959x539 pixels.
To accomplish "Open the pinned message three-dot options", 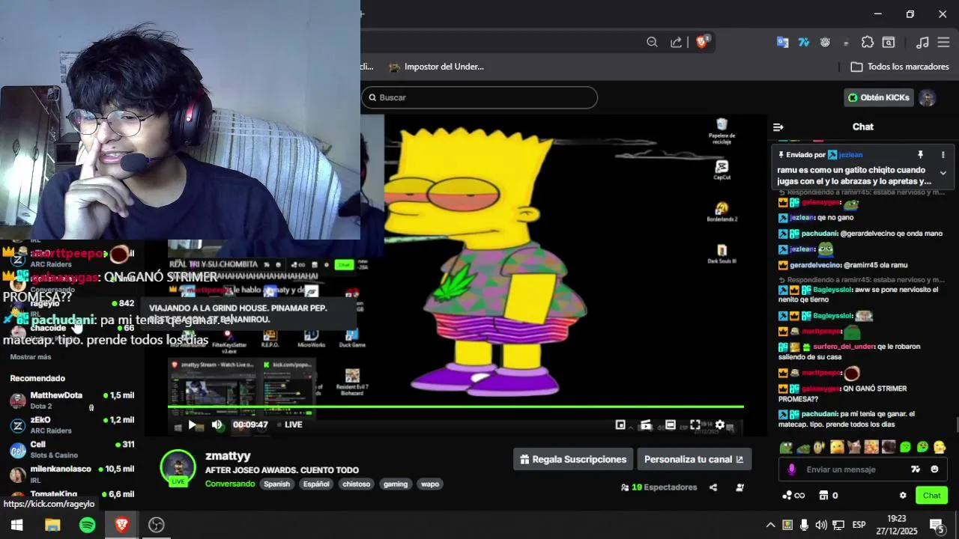I will [x=943, y=155].
